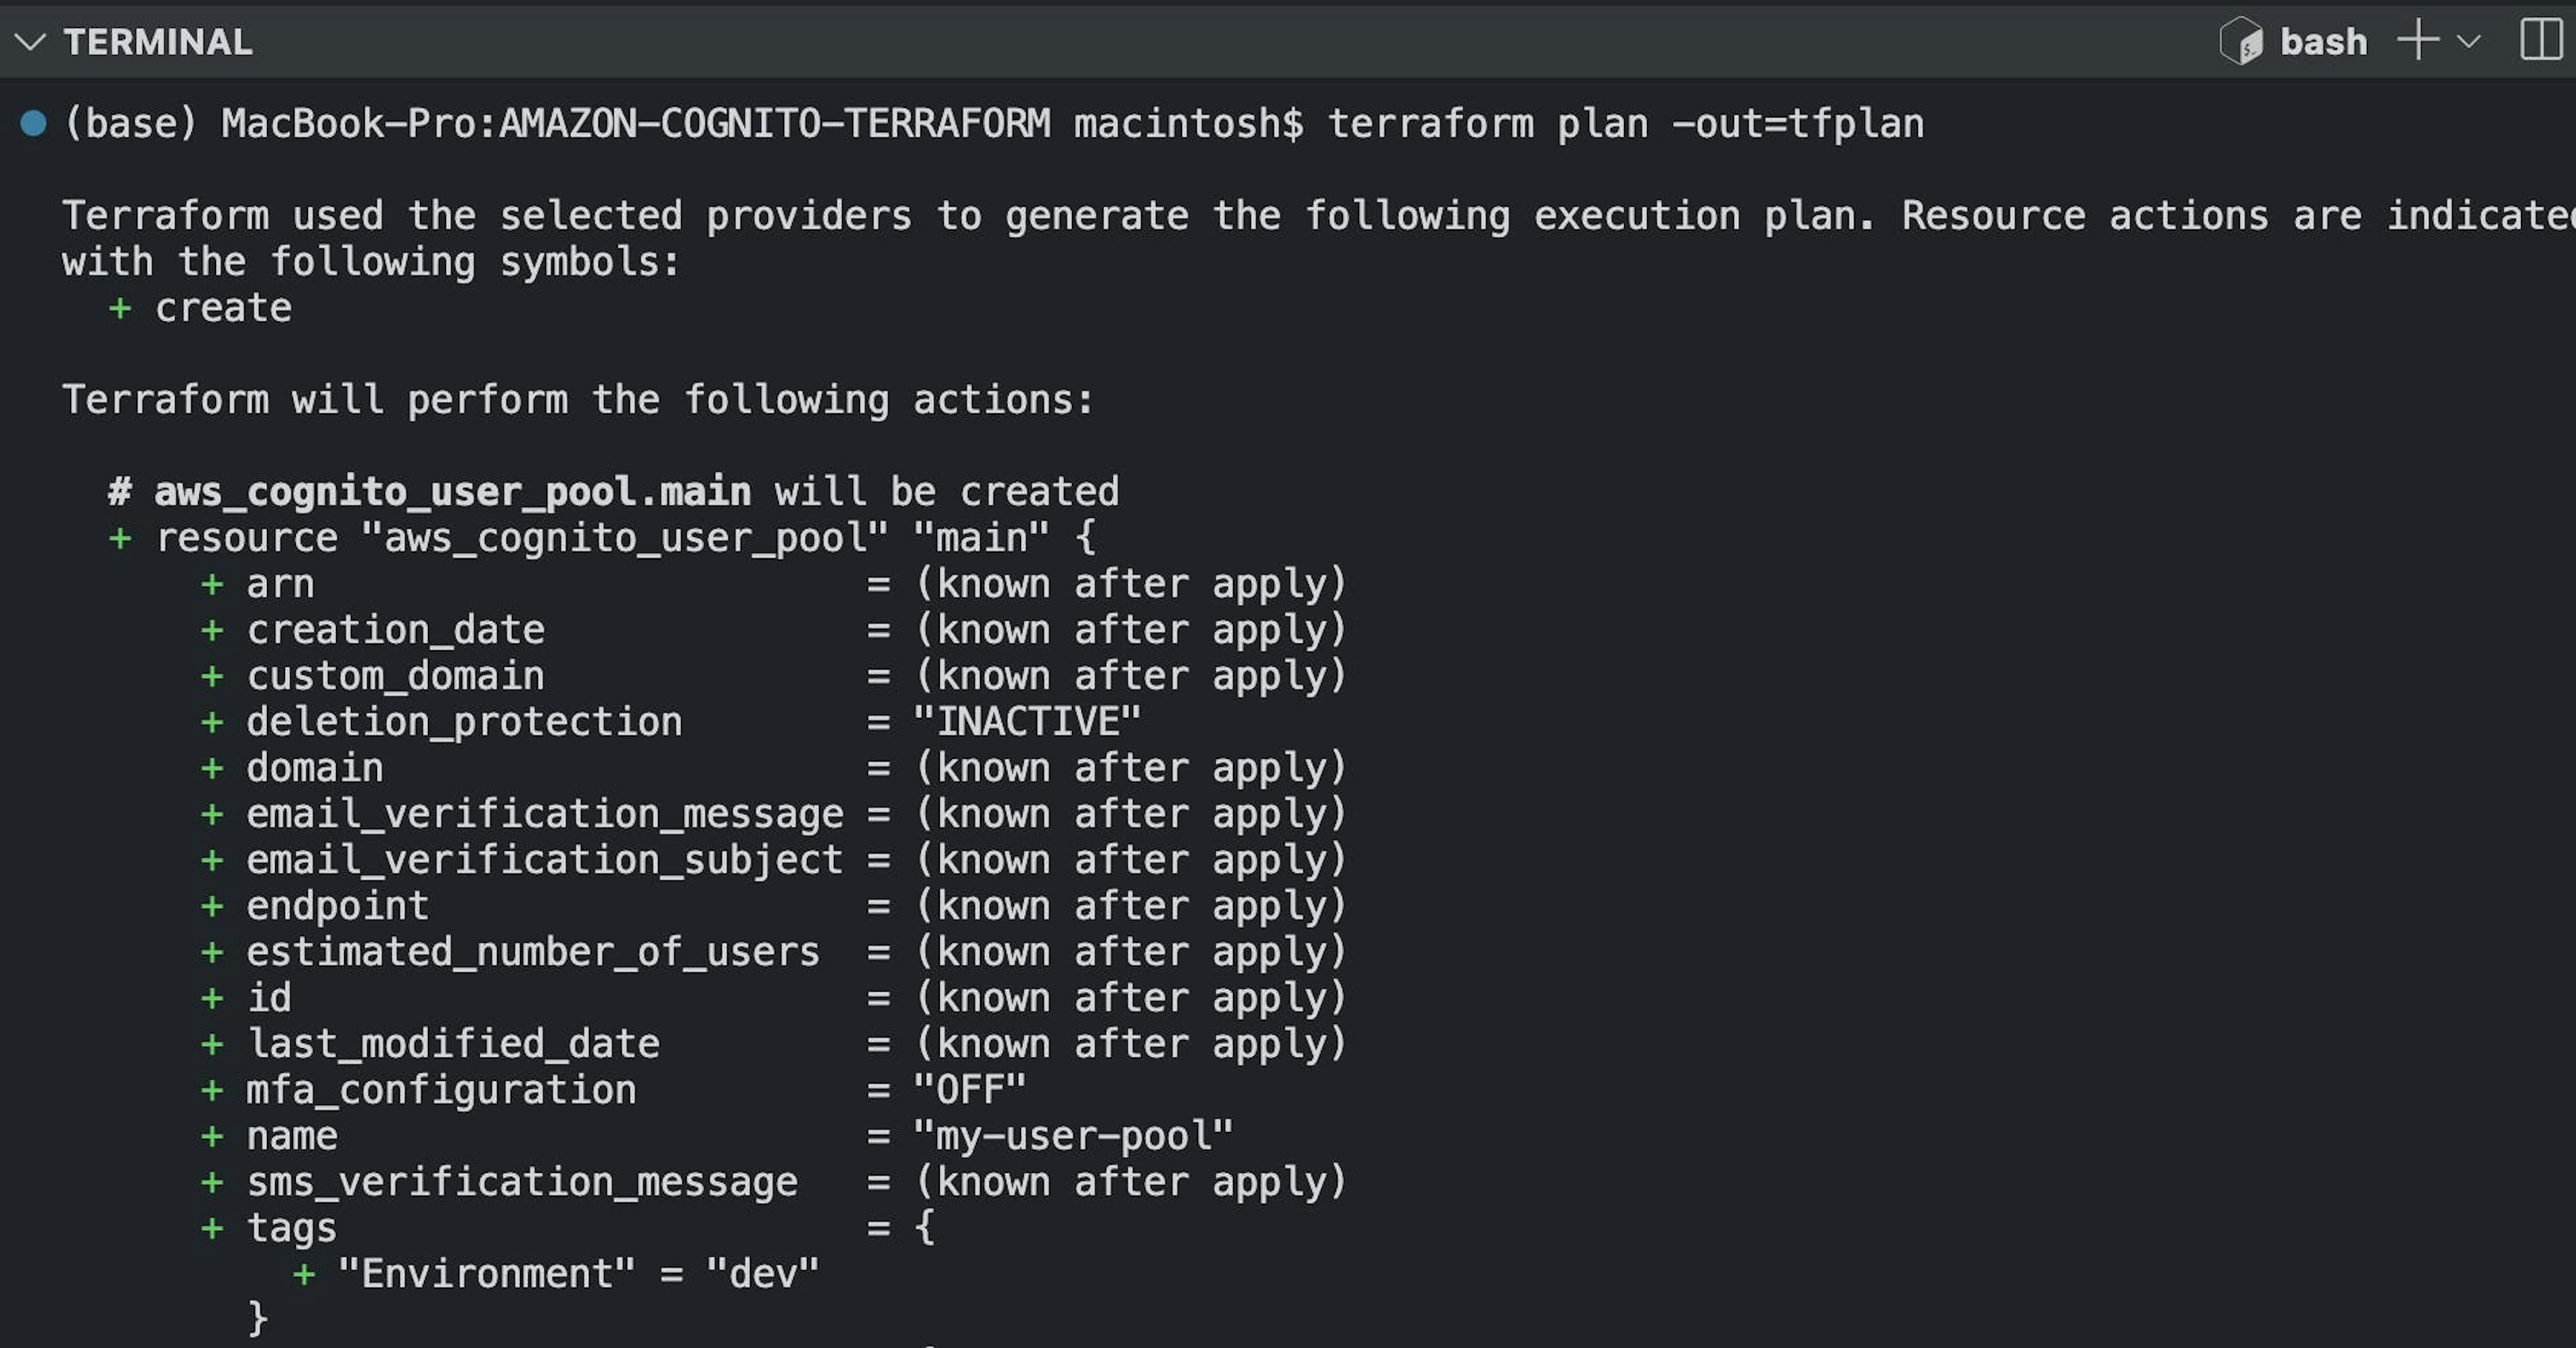Viewport: 2576px width, 1348px height.
Task: Click the deletion_protection "INACTIVE" value
Action: point(1026,722)
